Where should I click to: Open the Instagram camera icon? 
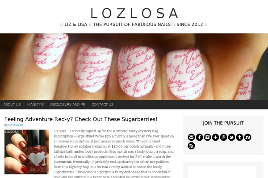point(207,138)
